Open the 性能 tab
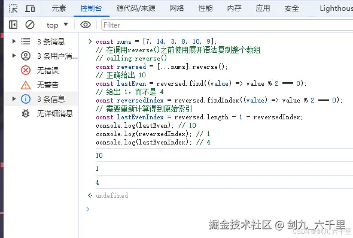353x238 pixels. click(x=205, y=8)
